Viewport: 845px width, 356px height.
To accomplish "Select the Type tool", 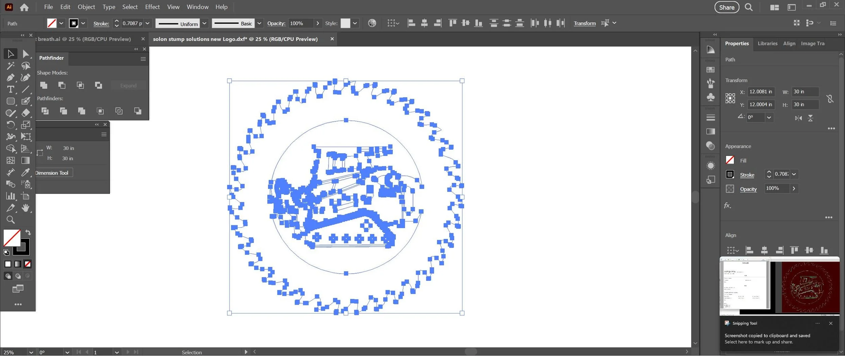I will pos(10,89).
